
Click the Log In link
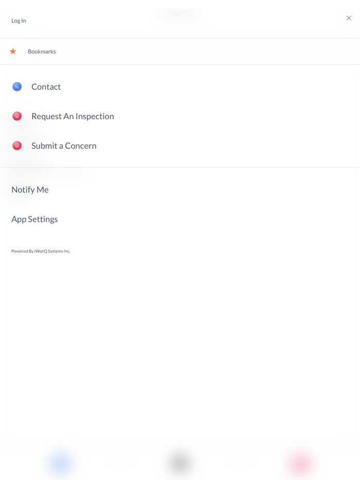[19, 21]
